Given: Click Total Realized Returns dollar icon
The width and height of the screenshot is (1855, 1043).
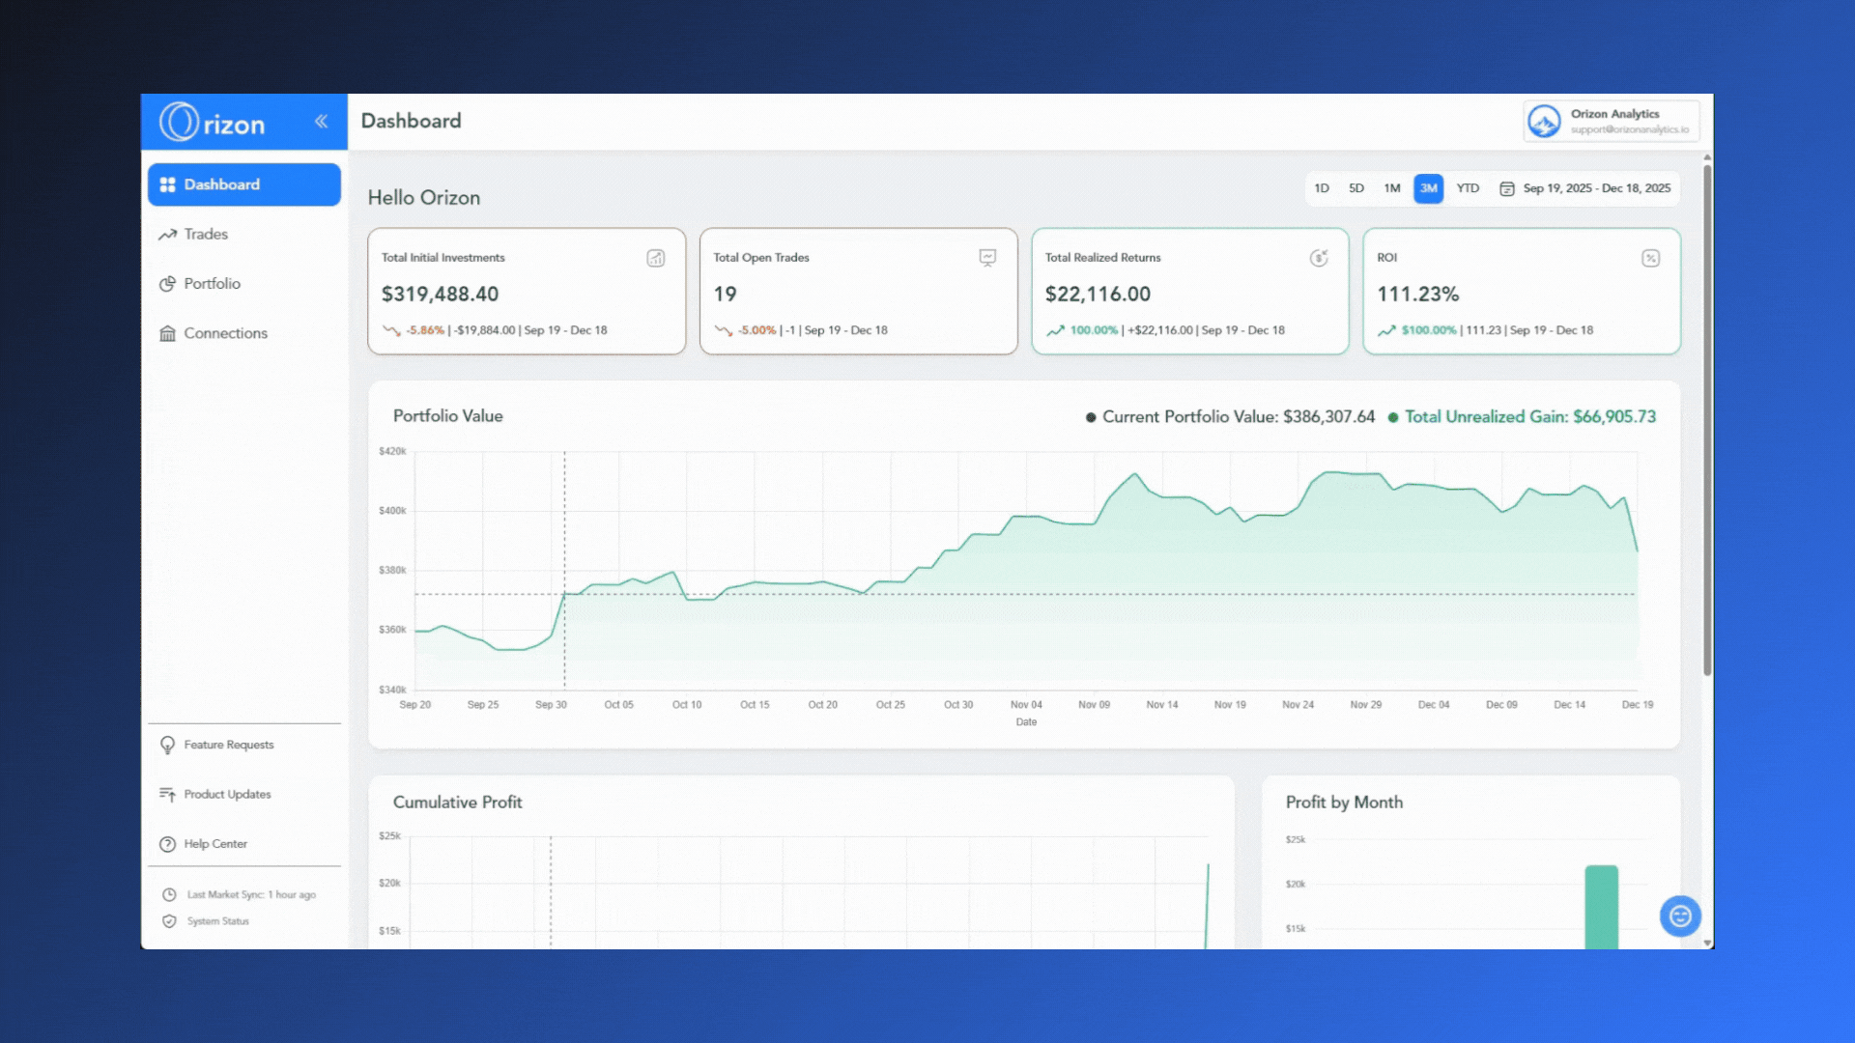Looking at the screenshot, I should tap(1319, 258).
